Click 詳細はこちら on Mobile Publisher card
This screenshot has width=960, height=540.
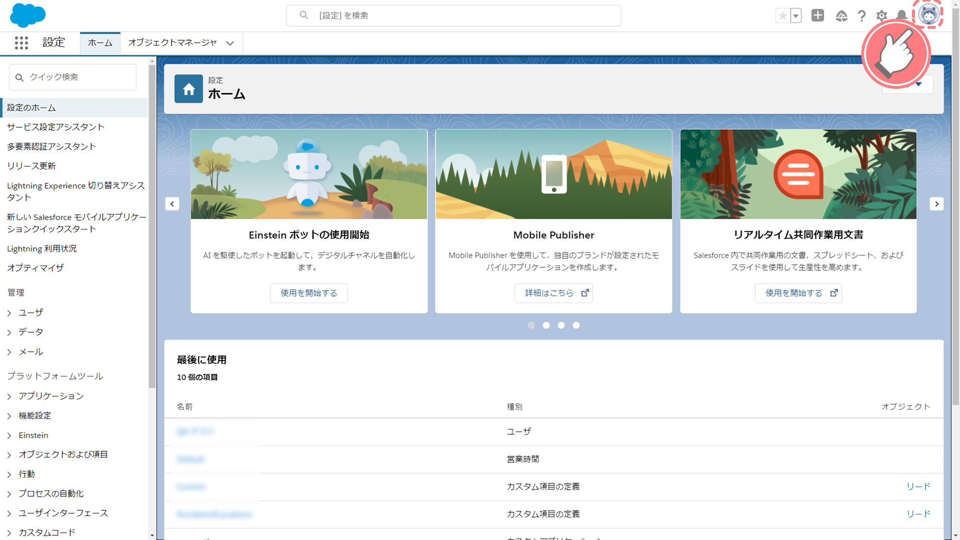(553, 293)
